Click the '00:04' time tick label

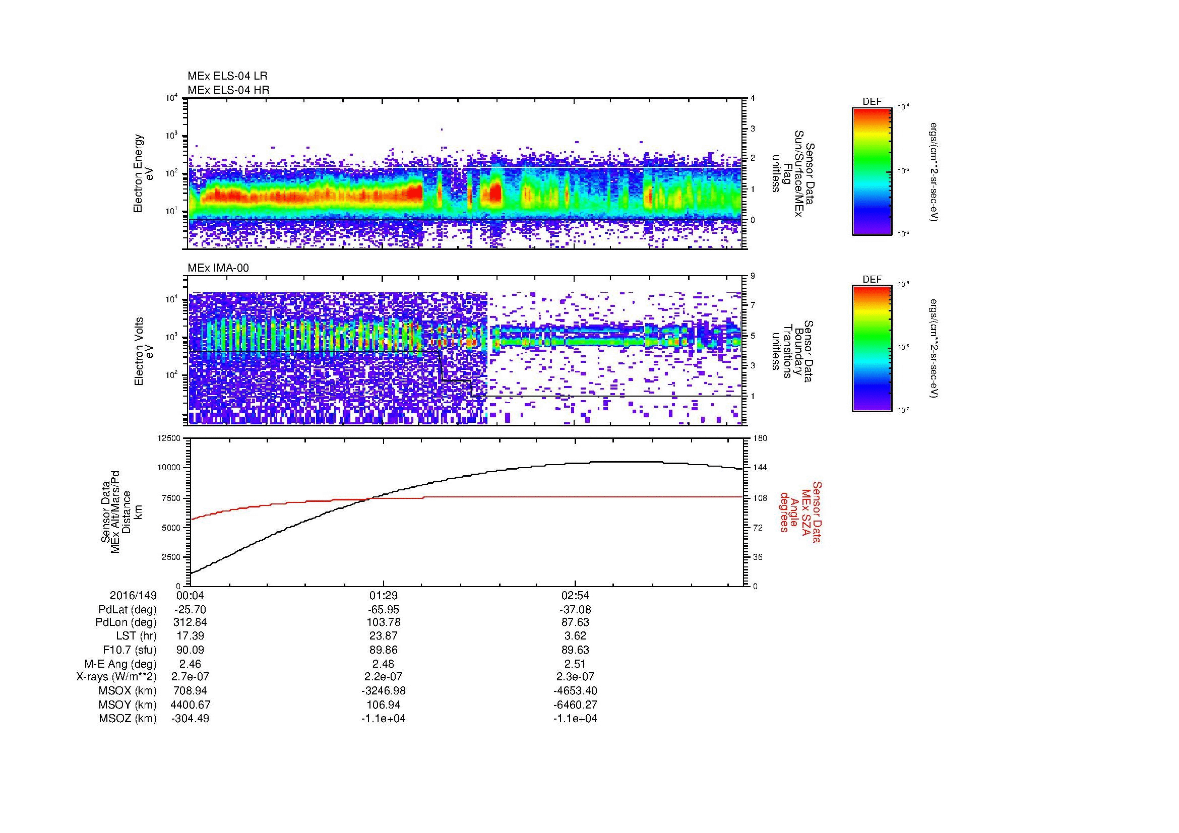click(x=190, y=595)
